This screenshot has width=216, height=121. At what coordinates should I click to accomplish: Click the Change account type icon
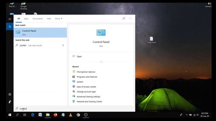click(74, 91)
